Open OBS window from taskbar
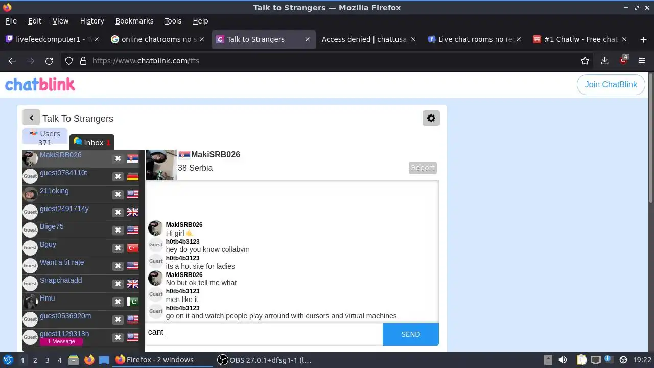This screenshot has width=654, height=368. 265,360
